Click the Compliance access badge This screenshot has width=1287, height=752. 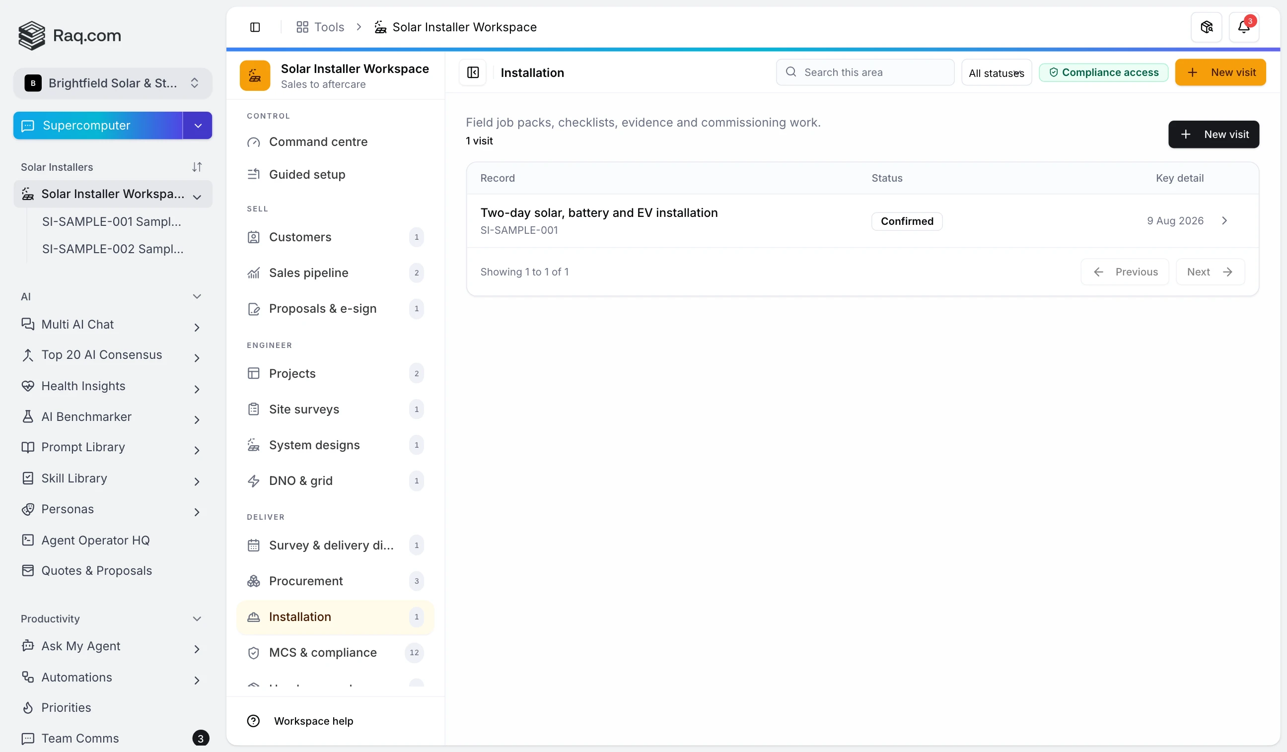1104,72
